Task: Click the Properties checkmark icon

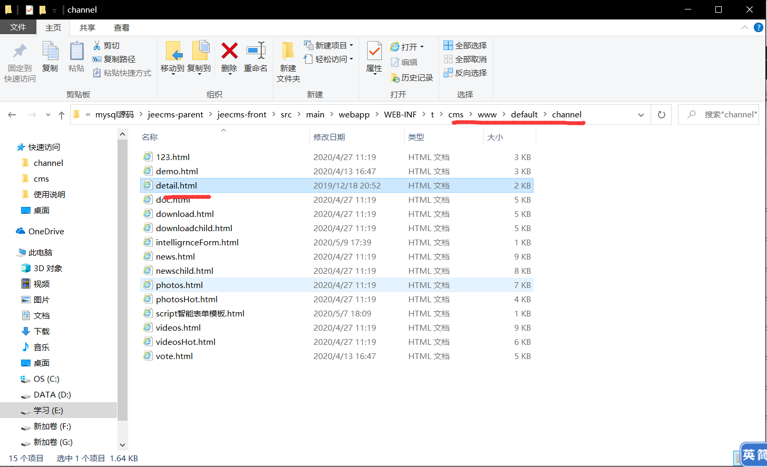Action: 374,51
